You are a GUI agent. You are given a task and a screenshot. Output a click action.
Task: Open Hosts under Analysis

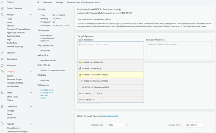9,19
